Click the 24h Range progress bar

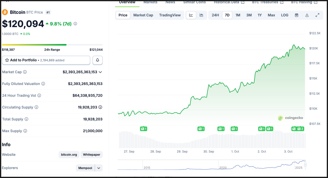[x=52, y=44]
